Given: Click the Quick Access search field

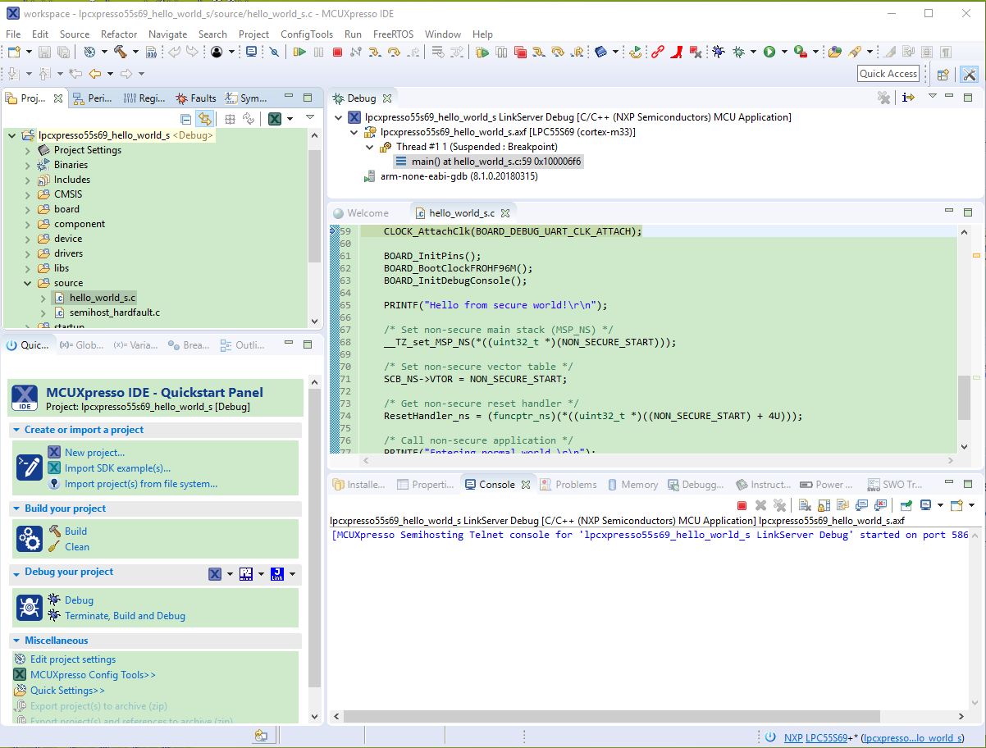Looking at the screenshot, I should pyautogui.click(x=888, y=74).
